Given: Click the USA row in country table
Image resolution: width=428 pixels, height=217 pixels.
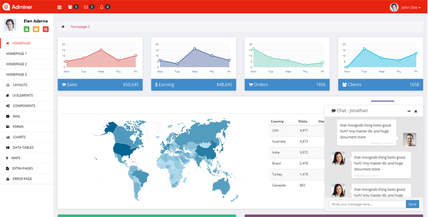Looking at the screenshot, I should click(x=297, y=130).
